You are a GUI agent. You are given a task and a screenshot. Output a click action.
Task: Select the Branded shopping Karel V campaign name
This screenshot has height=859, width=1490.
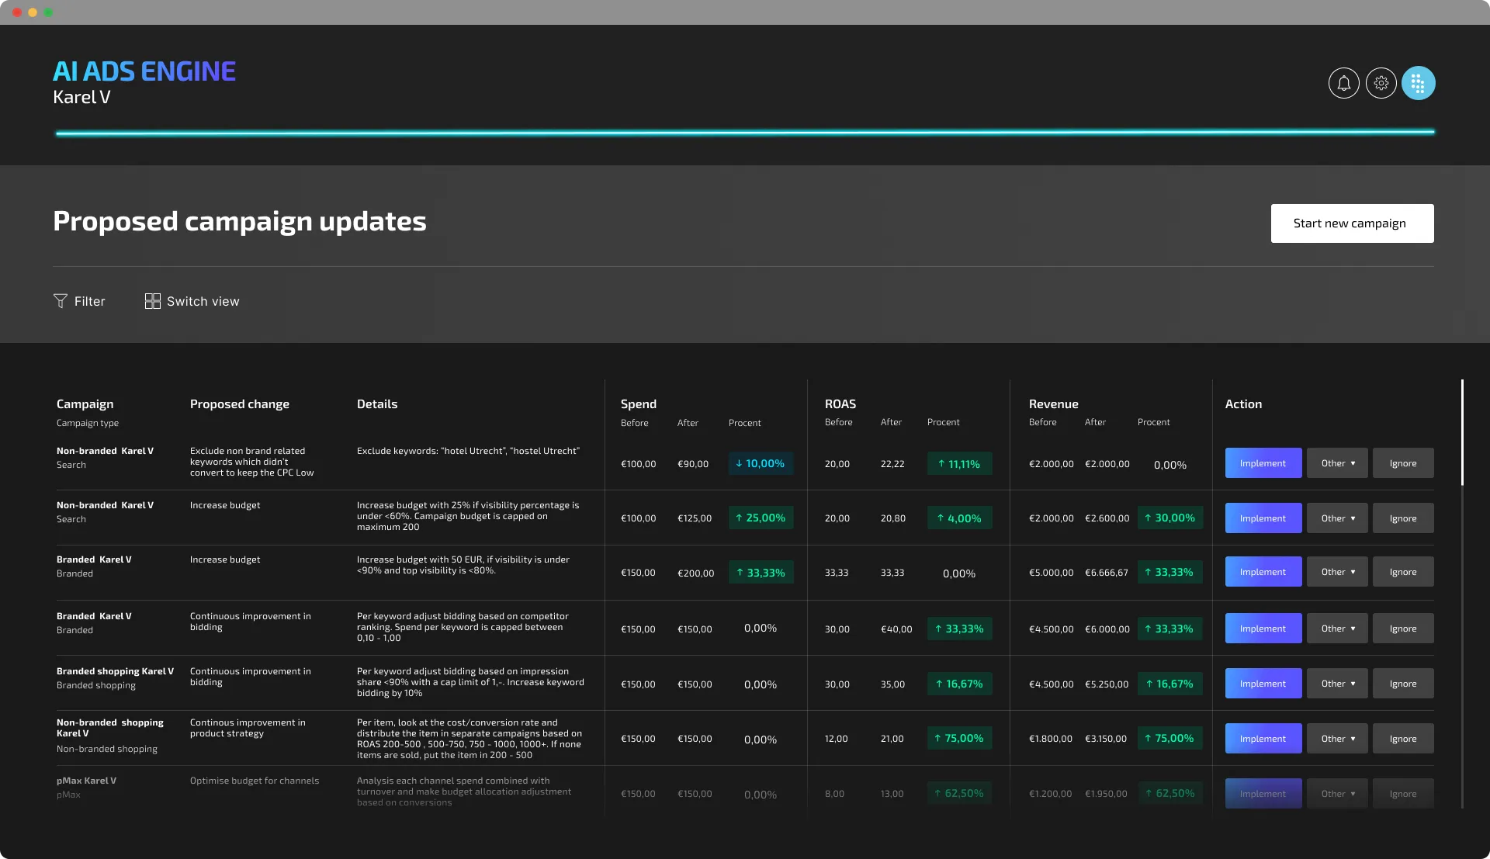115,671
